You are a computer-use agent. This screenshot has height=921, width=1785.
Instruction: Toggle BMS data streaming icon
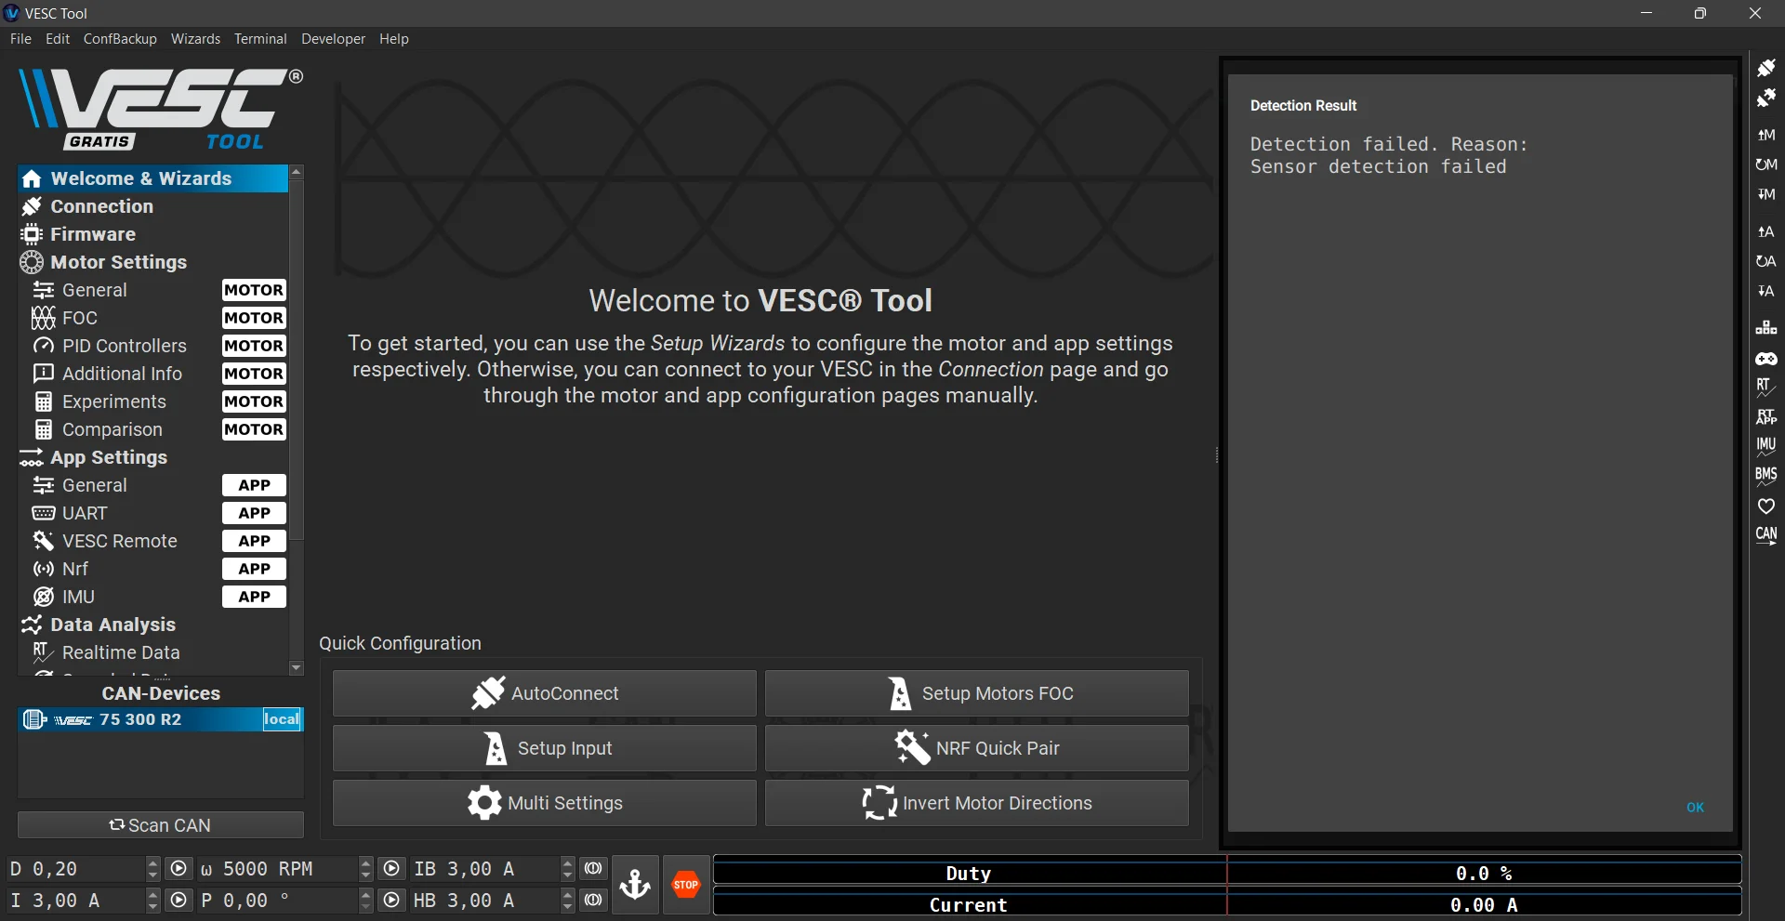(1765, 477)
